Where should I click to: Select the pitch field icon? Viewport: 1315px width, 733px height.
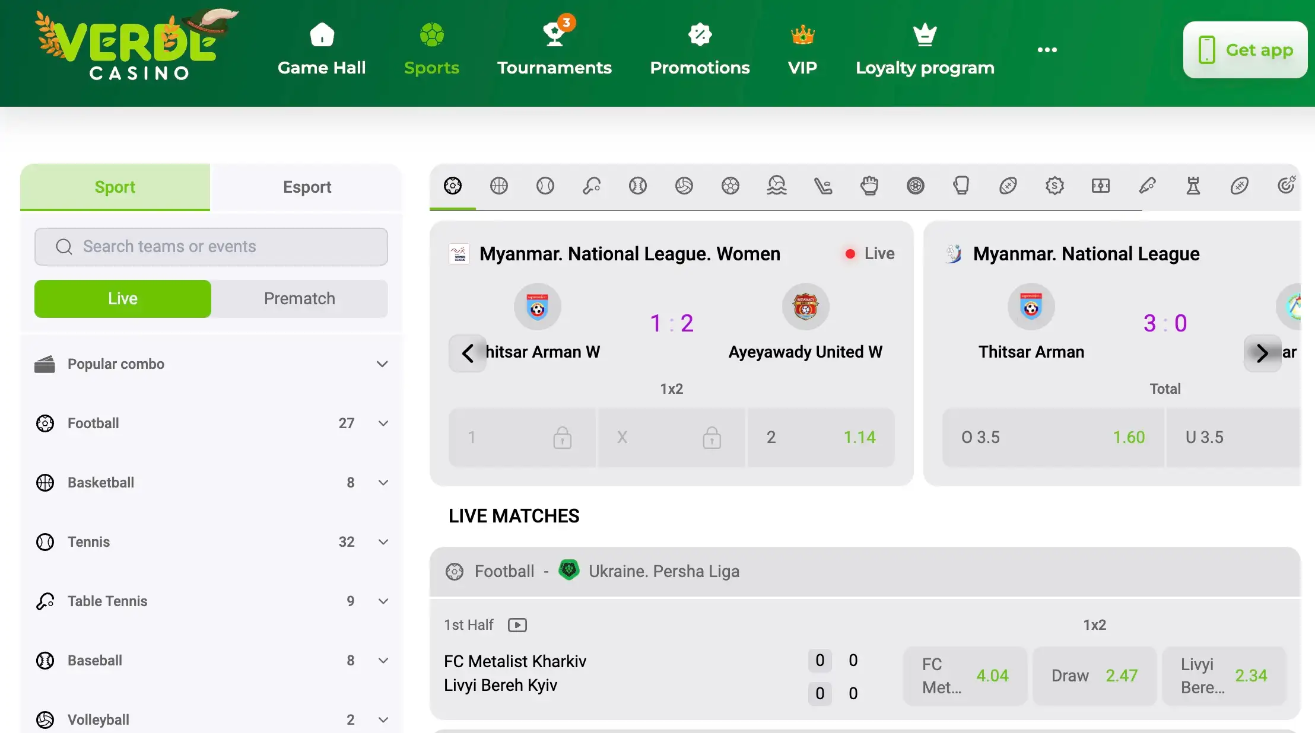point(1101,186)
